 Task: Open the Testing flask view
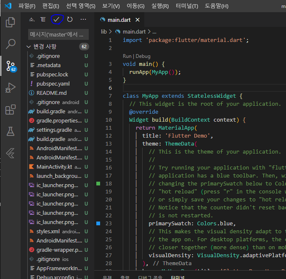11,131
